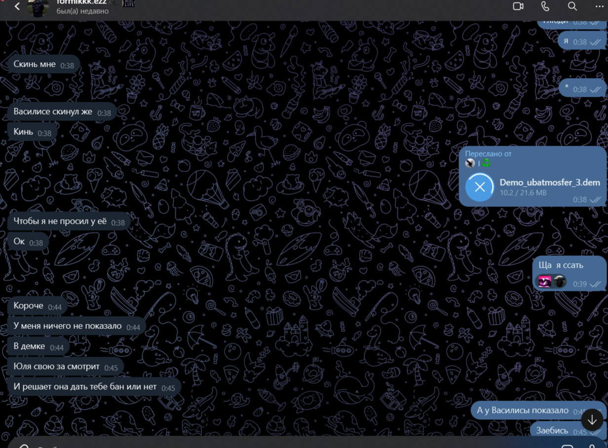Click the pink heart reaction on message
Image resolution: width=608 pixels, height=448 pixels.
click(544, 282)
